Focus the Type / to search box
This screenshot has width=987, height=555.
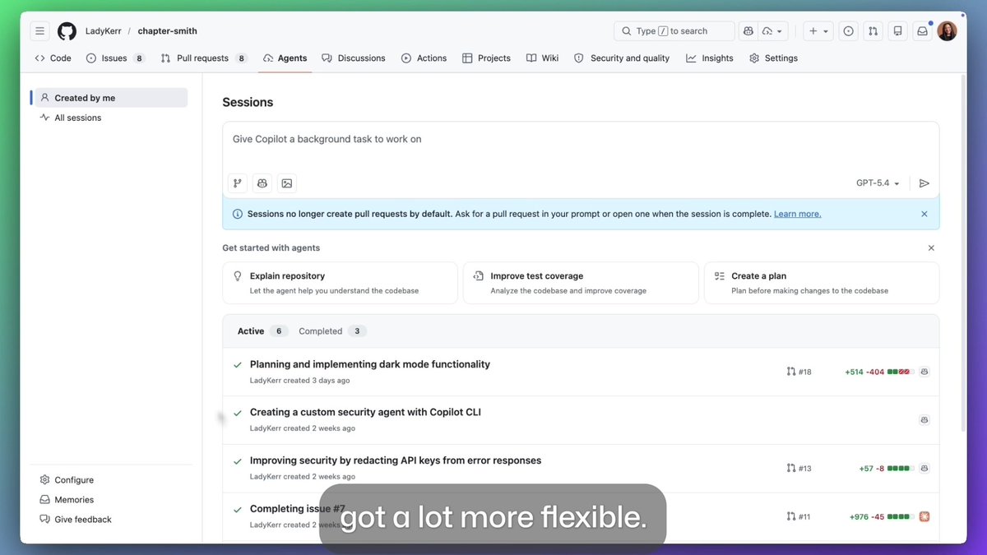(x=674, y=31)
